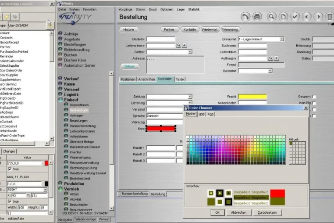This screenshot has height=223, width=334.
Task: Click Abbrechen in the Color Chooser
Action: tap(238, 212)
